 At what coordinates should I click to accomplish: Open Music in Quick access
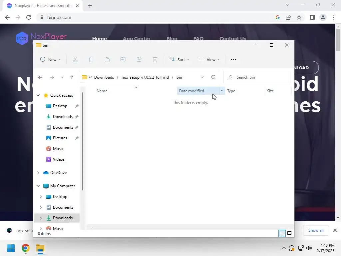[x=58, y=149]
